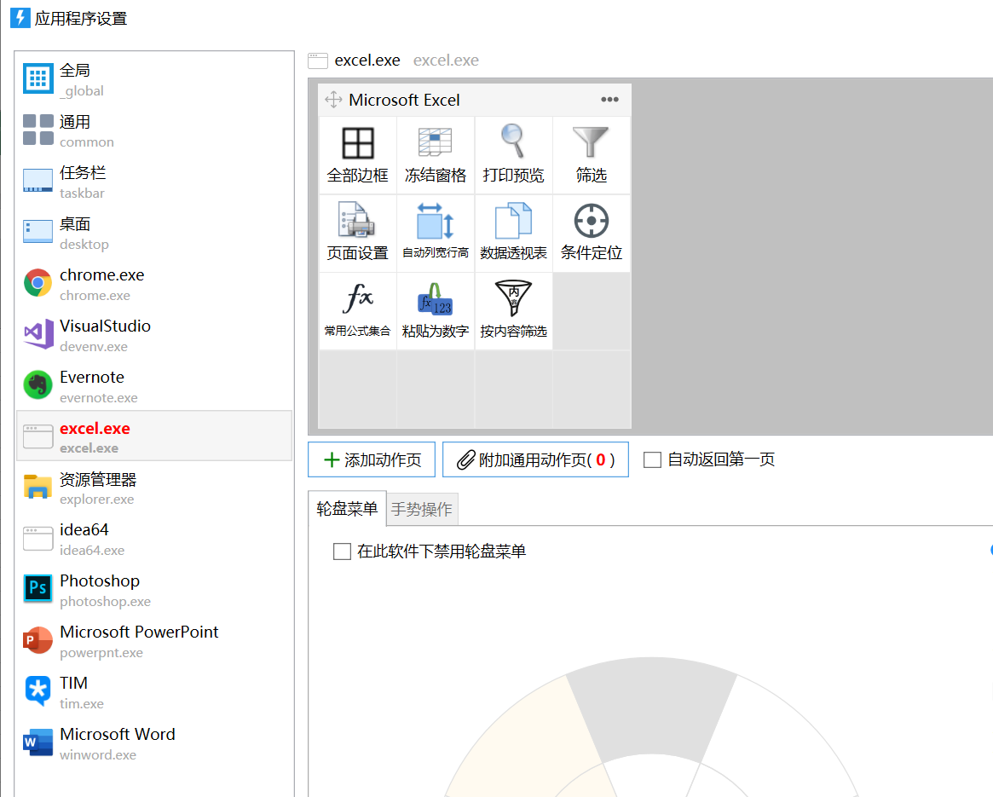This screenshot has width=993, height=797.
Task: Select 资源管理器 explorer.exe entry
Action: click(x=154, y=488)
